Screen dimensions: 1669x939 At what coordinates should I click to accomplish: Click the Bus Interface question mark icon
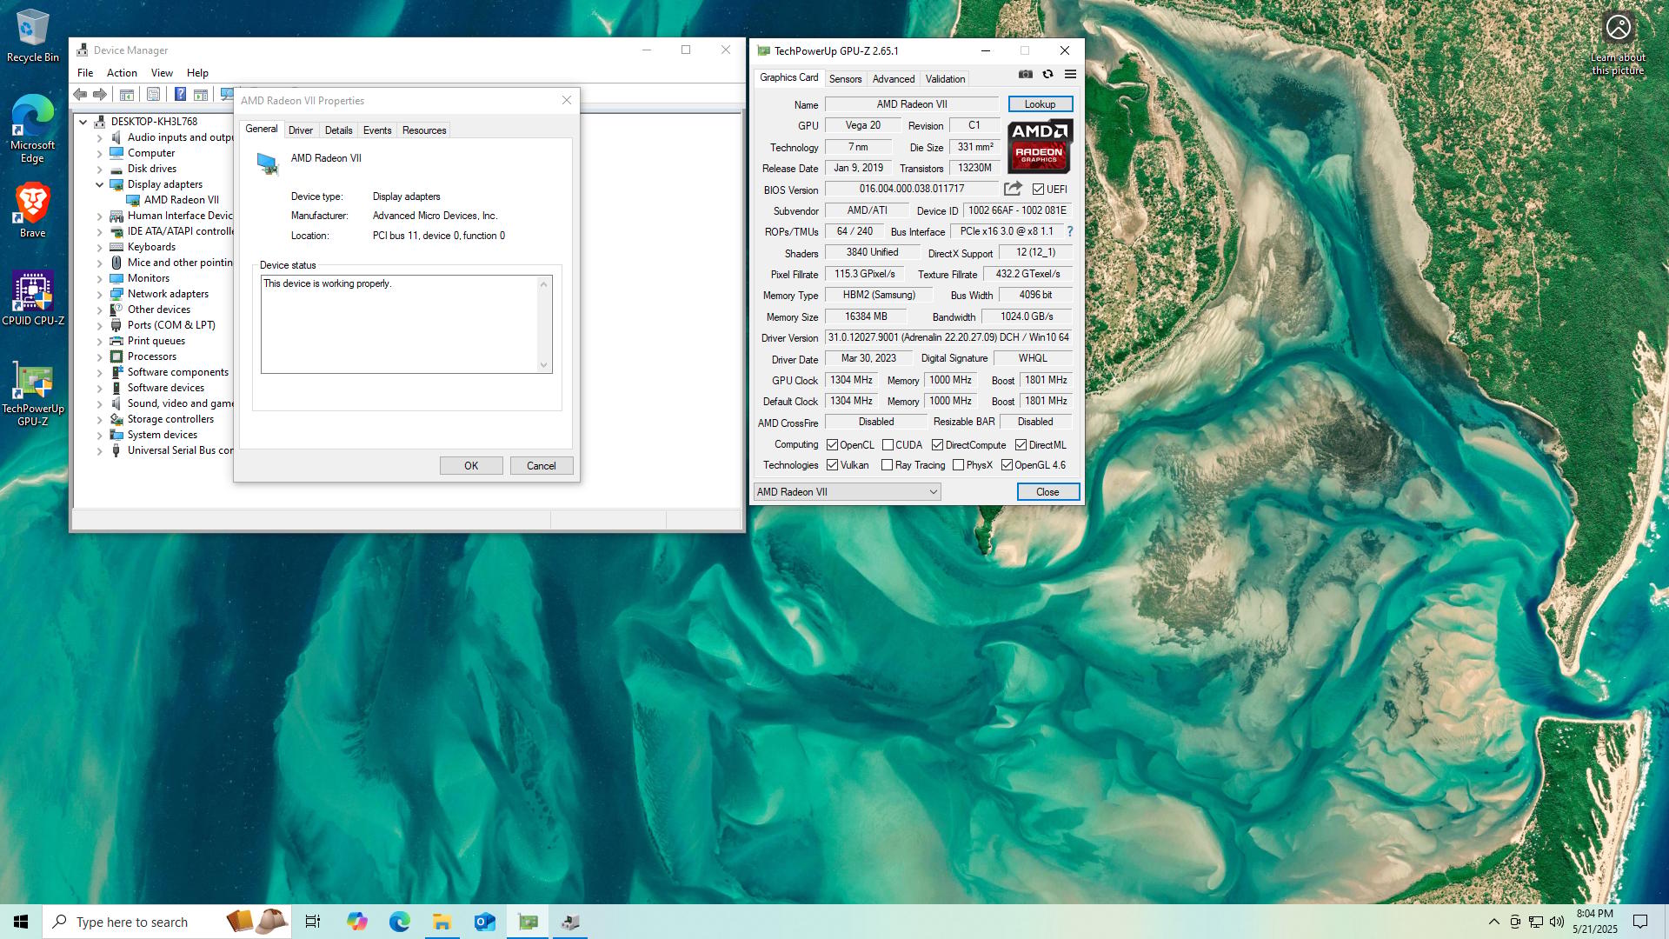click(1070, 231)
